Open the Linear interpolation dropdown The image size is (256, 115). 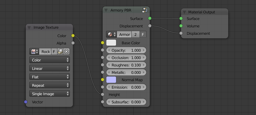[x=50, y=68]
